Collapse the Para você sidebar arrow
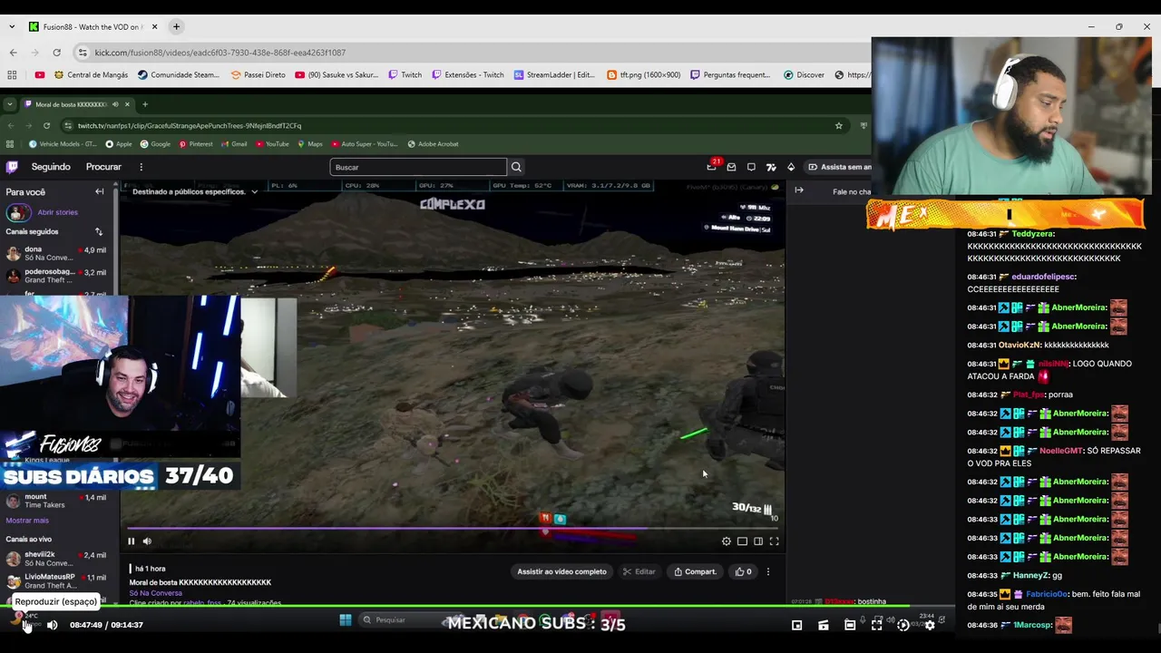The image size is (1161, 653). tap(99, 191)
